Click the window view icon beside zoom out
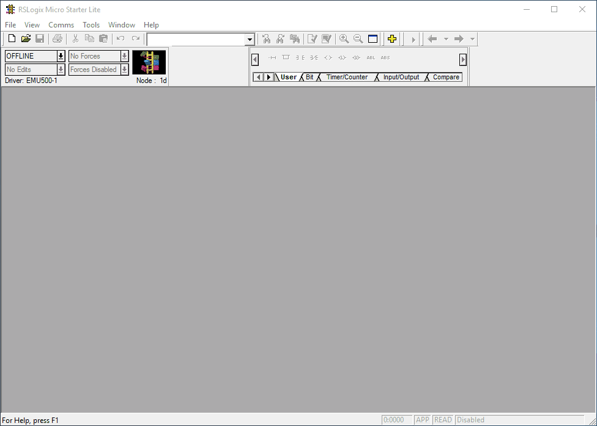 click(x=373, y=39)
